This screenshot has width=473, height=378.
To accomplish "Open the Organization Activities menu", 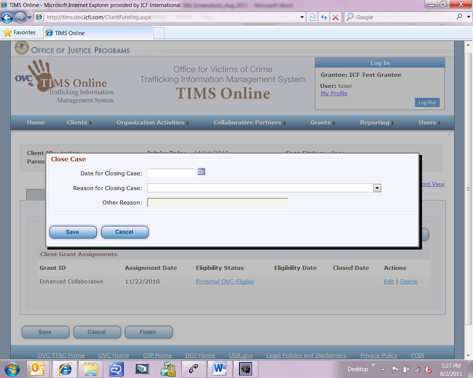I will (153, 123).
